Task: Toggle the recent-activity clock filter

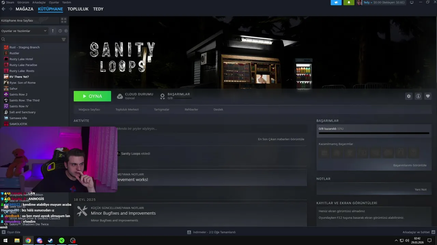Action: pos(60,31)
